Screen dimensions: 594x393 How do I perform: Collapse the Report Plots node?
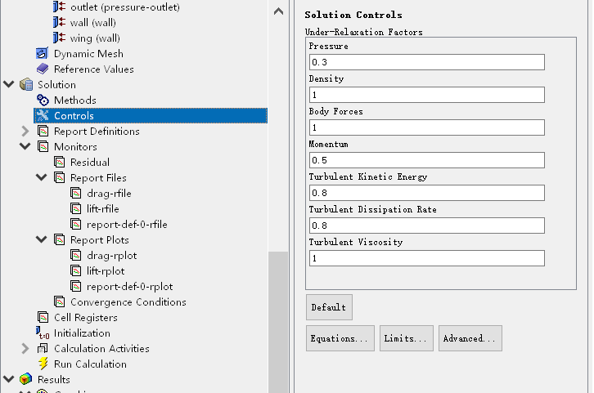(42, 240)
